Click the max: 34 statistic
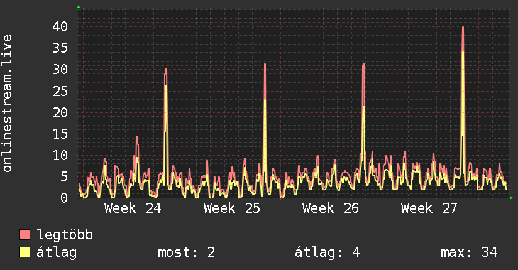The image size is (518, 270). tap(469, 252)
